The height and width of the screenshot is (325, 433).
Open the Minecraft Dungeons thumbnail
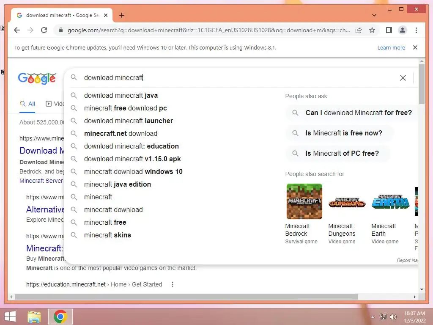pos(347,203)
